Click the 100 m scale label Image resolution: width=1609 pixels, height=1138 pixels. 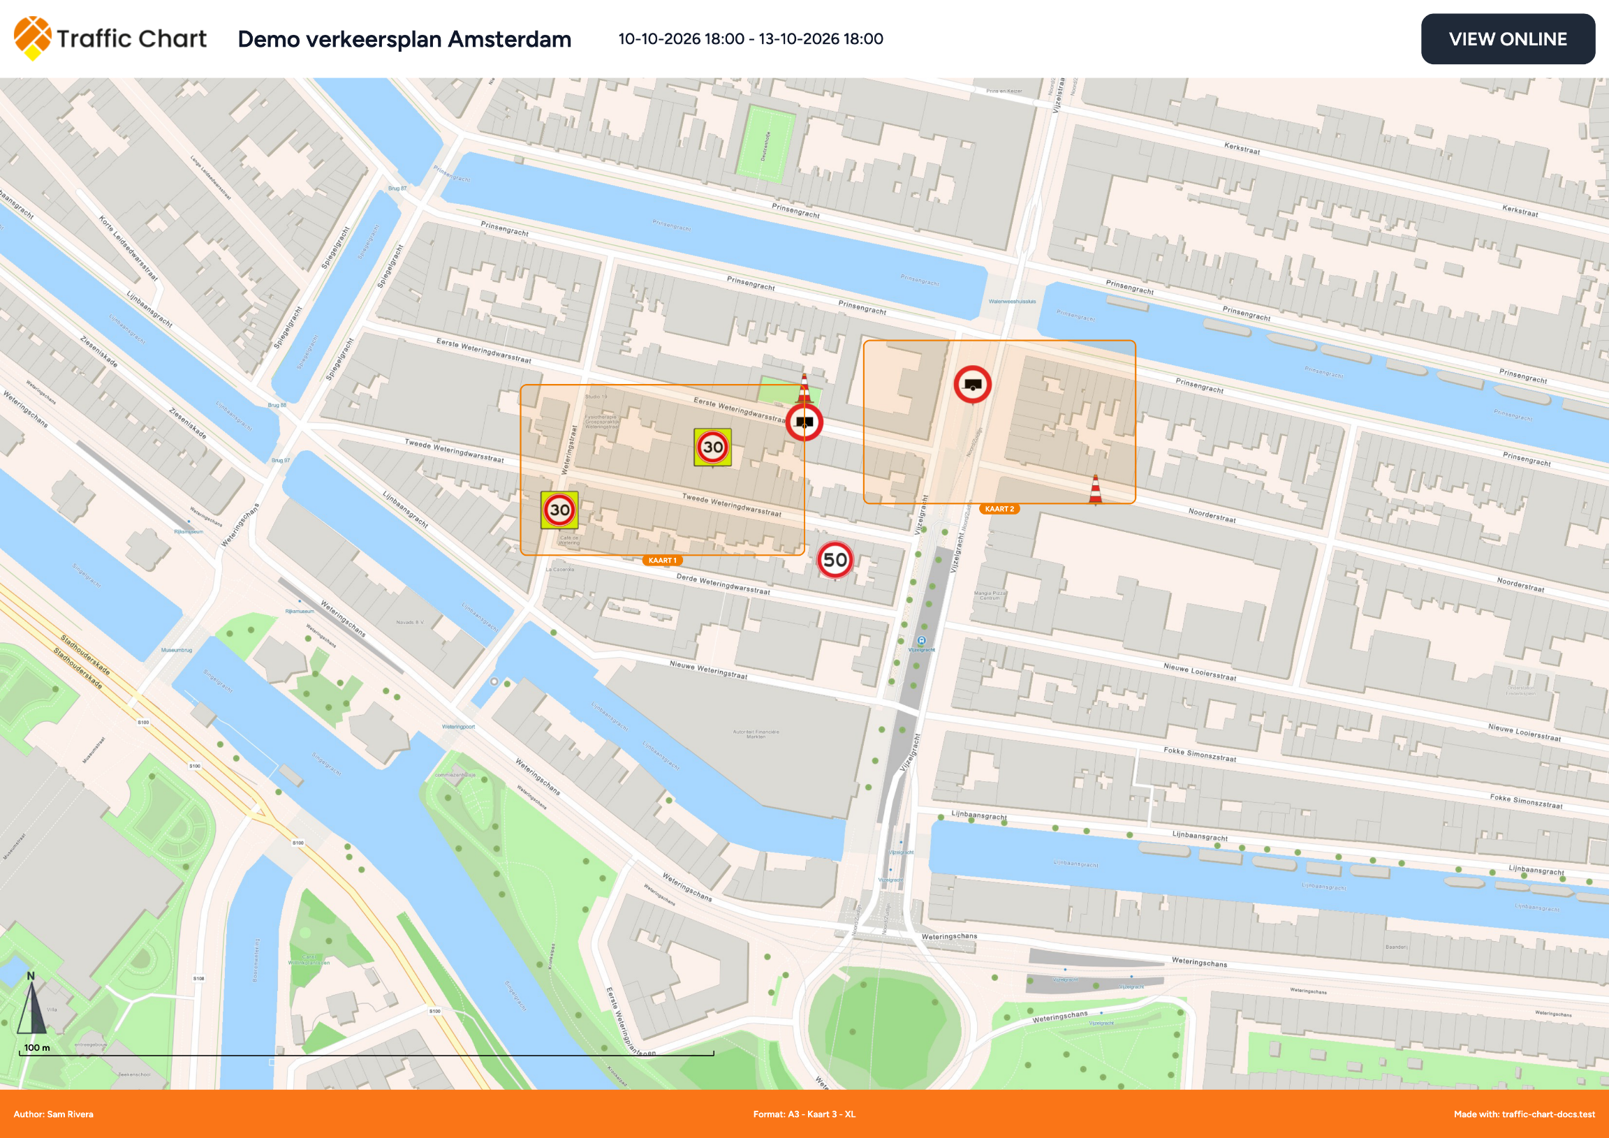click(37, 1049)
